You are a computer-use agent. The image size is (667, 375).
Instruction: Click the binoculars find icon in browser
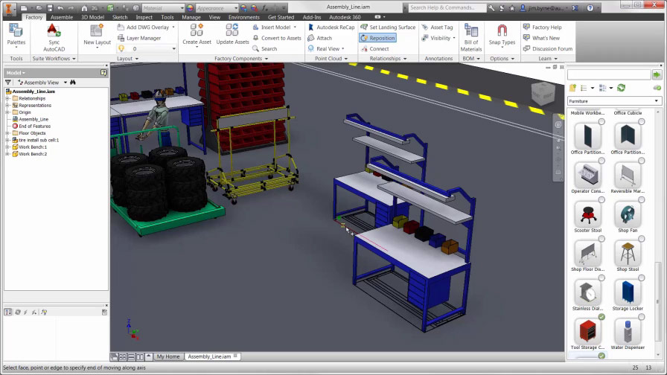pyautogui.click(x=73, y=82)
